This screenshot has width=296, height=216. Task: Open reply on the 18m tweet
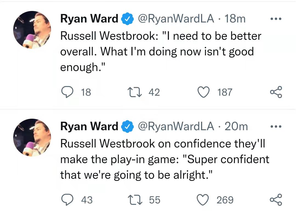point(67,92)
